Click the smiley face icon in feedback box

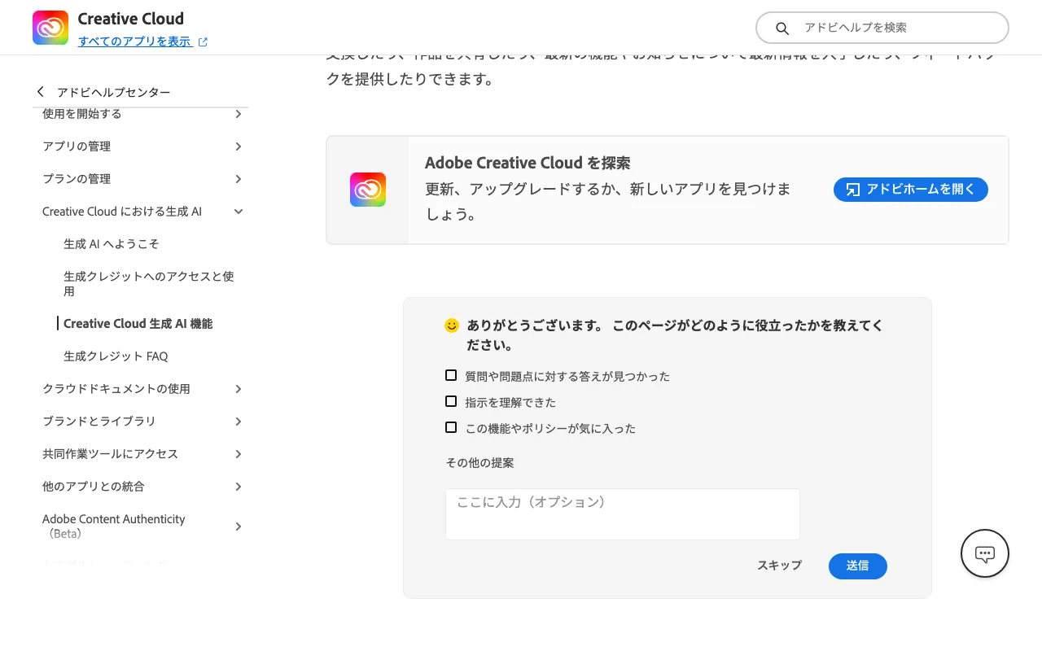[452, 325]
